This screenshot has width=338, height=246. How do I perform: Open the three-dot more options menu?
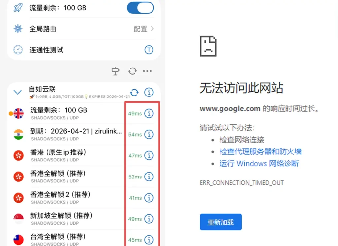(147, 71)
